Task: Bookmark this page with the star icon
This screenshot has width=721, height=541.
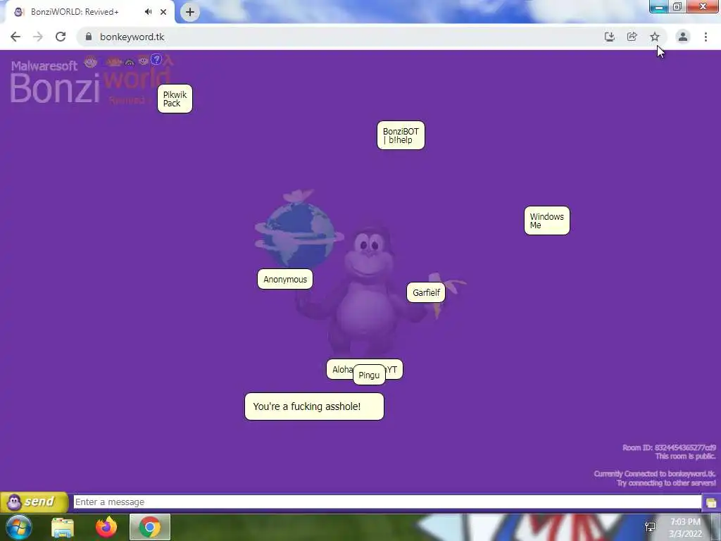Action: point(654,37)
